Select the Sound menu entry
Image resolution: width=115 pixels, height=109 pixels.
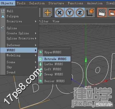pyautogui.click(x=11, y=72)
